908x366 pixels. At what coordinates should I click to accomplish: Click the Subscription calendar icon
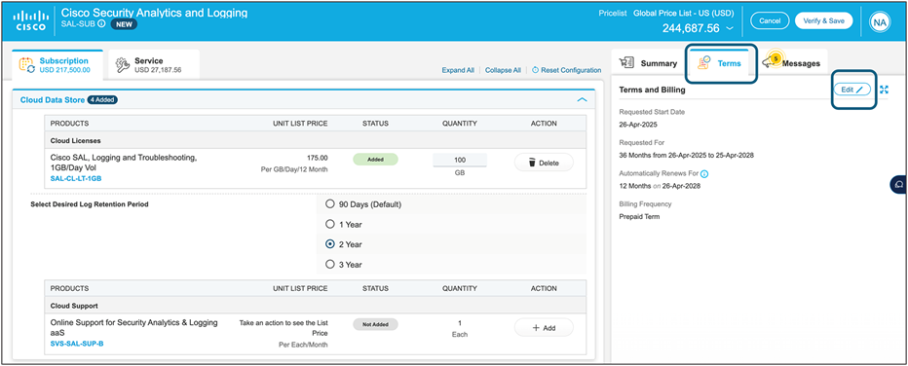[27, 65]
